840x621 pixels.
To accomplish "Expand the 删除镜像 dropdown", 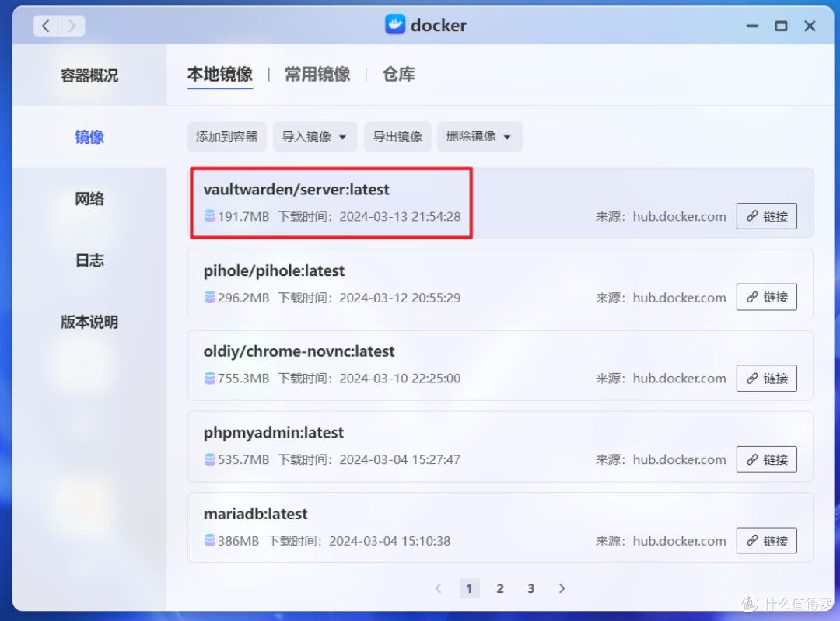I will [479, 137].
